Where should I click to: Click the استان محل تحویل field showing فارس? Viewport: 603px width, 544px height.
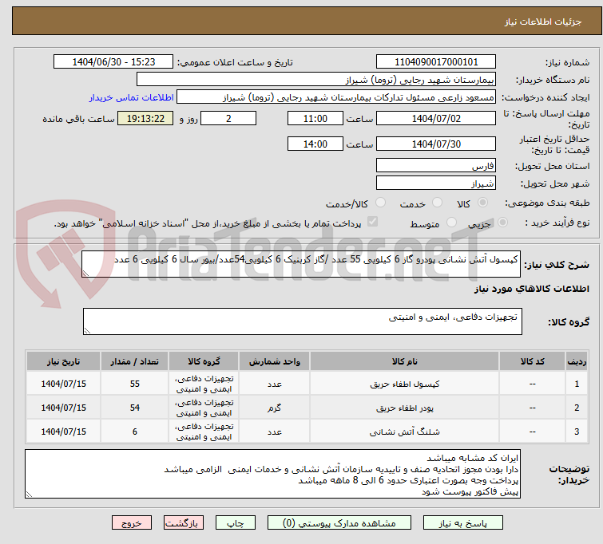[x=436, y=166]
